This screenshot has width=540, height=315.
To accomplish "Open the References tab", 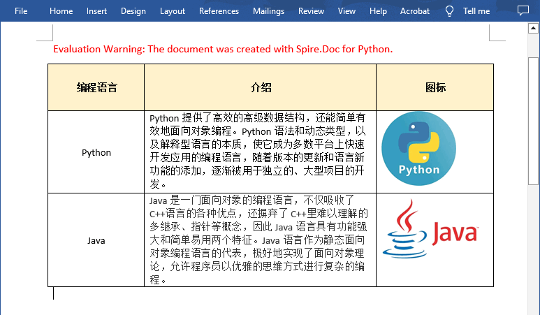I will (219, 11).
